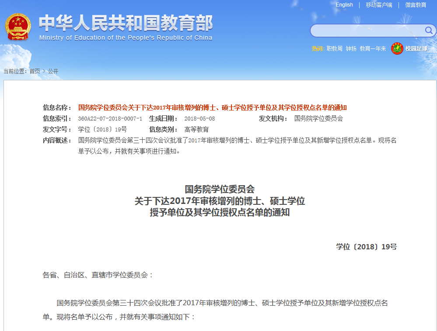Click the magnifier search icon

[x=429, y=31]
